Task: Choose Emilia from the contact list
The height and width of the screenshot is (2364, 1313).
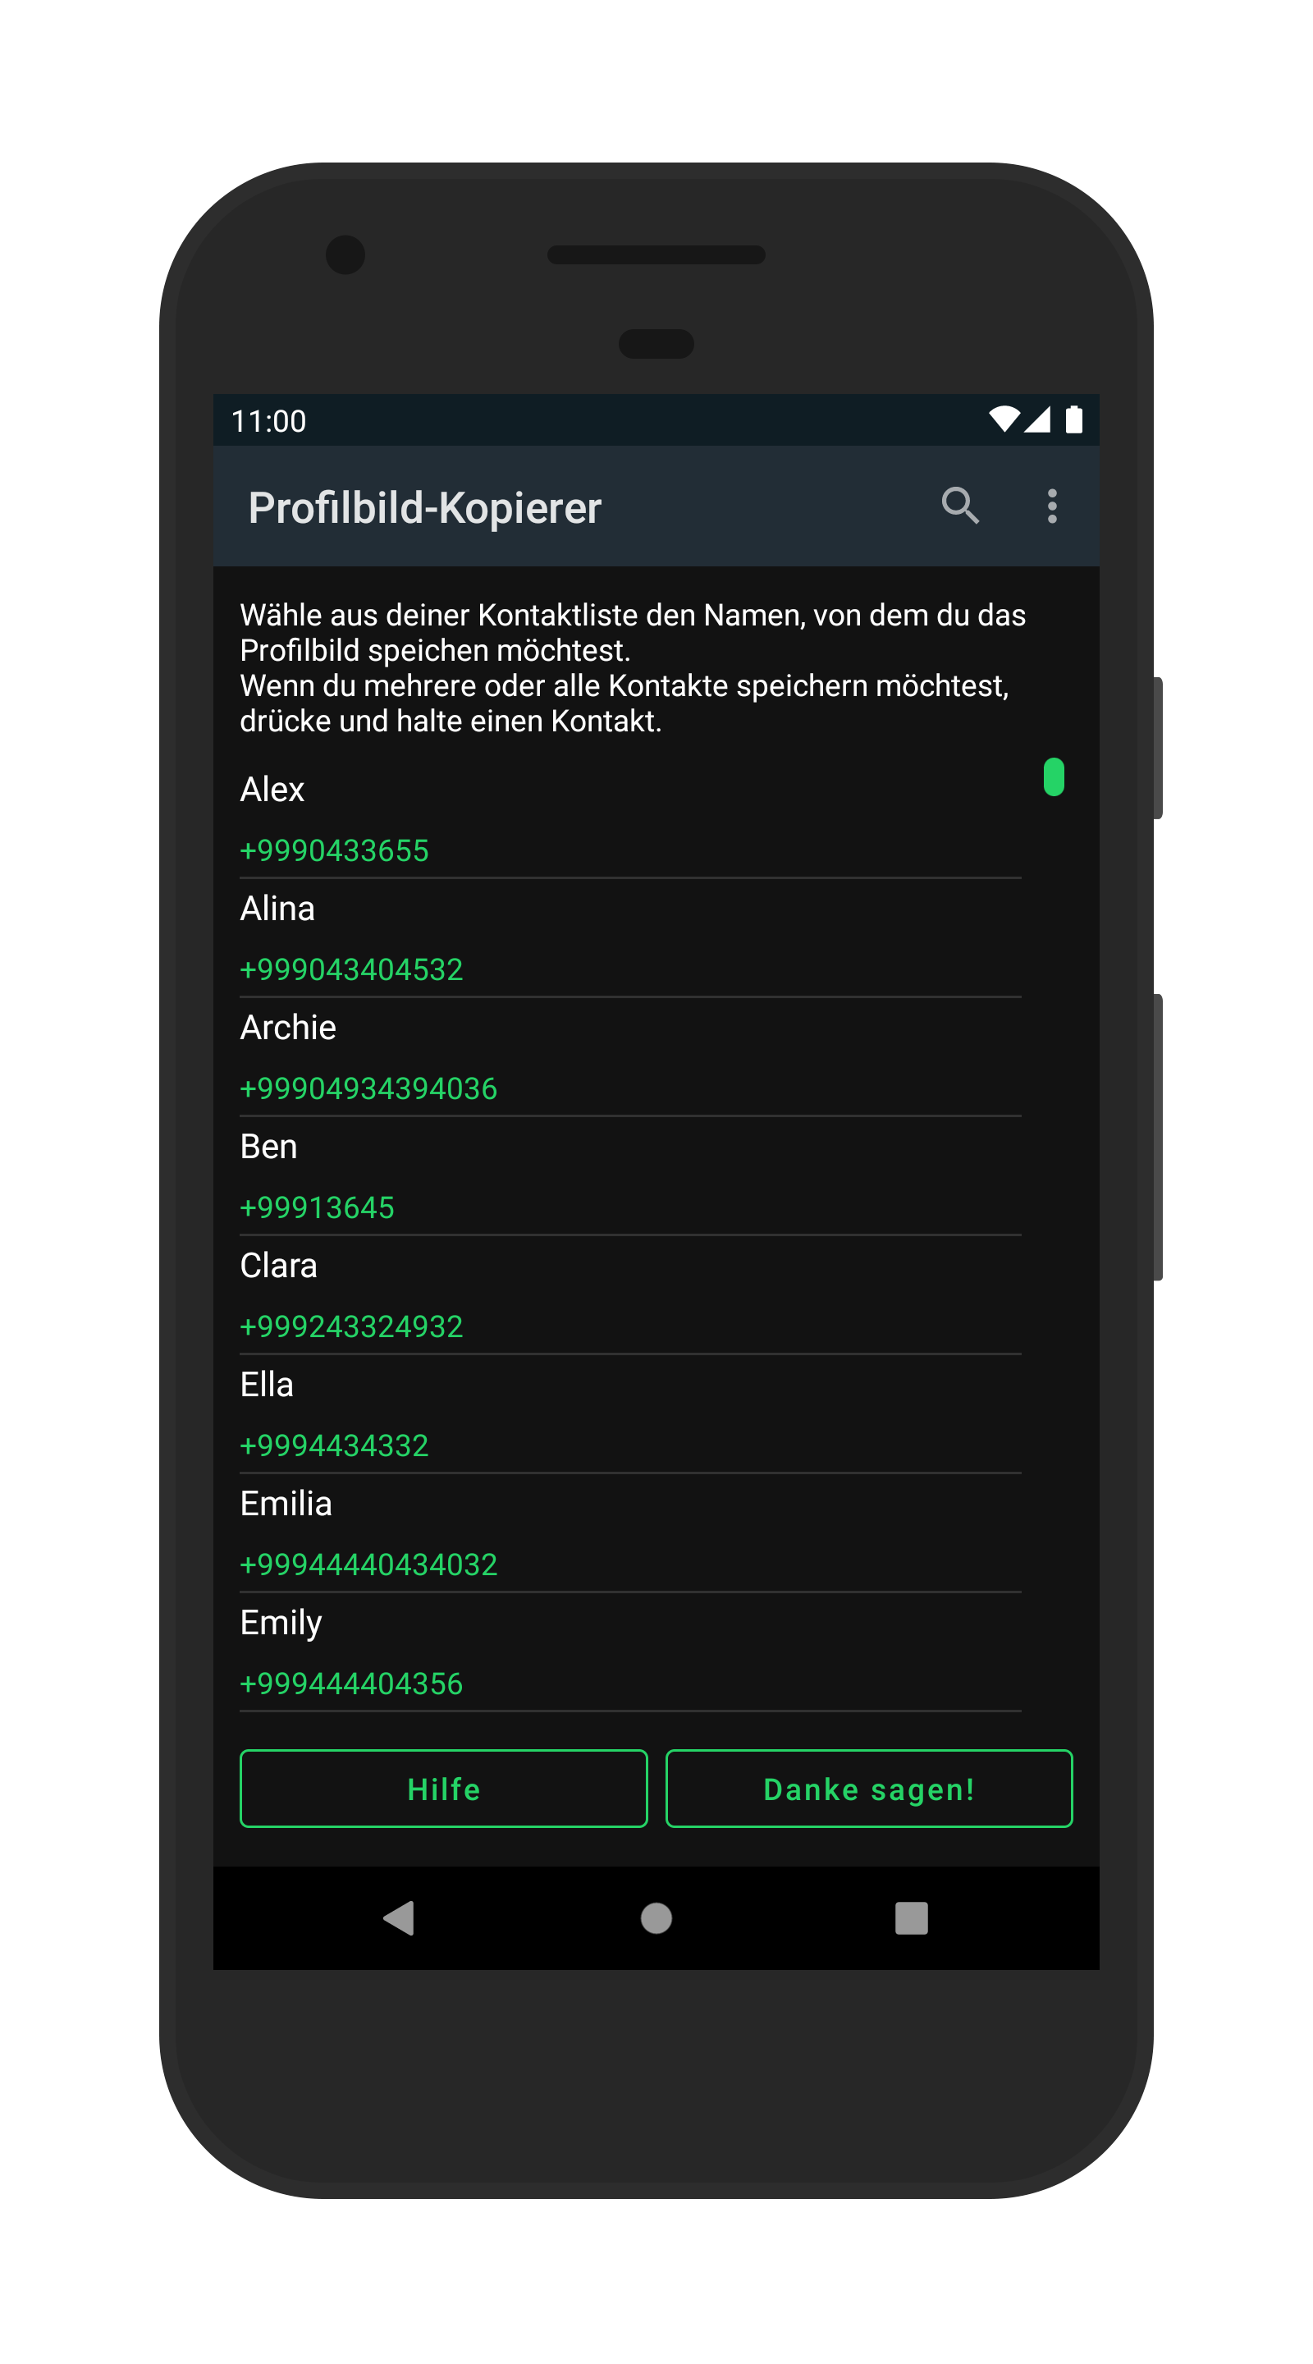Action: tap(629, 1532)
